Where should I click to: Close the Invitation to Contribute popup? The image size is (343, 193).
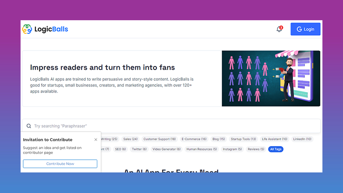(x=96, y=140)
